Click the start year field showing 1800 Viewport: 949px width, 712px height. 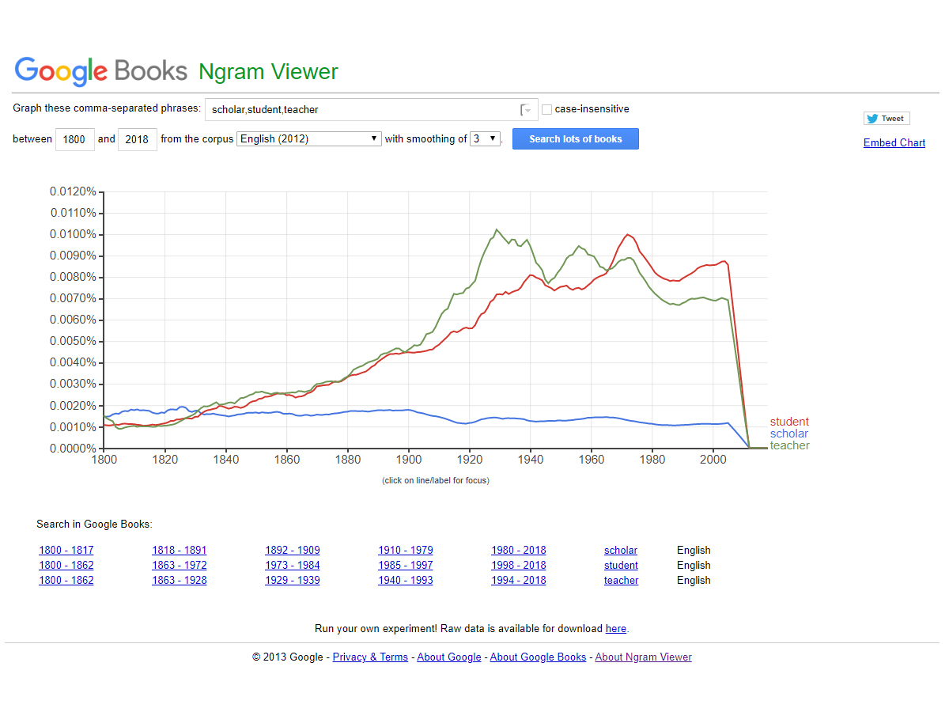(x=74, y=139)
